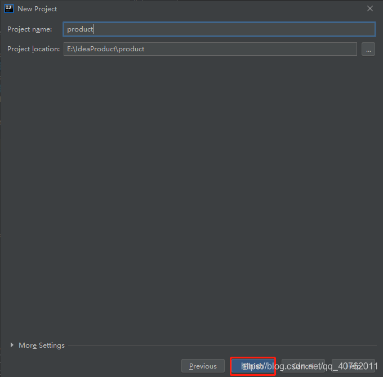Close the New Project dialog

370,8
